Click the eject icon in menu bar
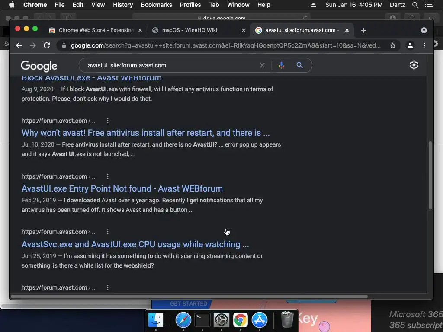This screenshot has height=332, width=443. pos(313,5)
